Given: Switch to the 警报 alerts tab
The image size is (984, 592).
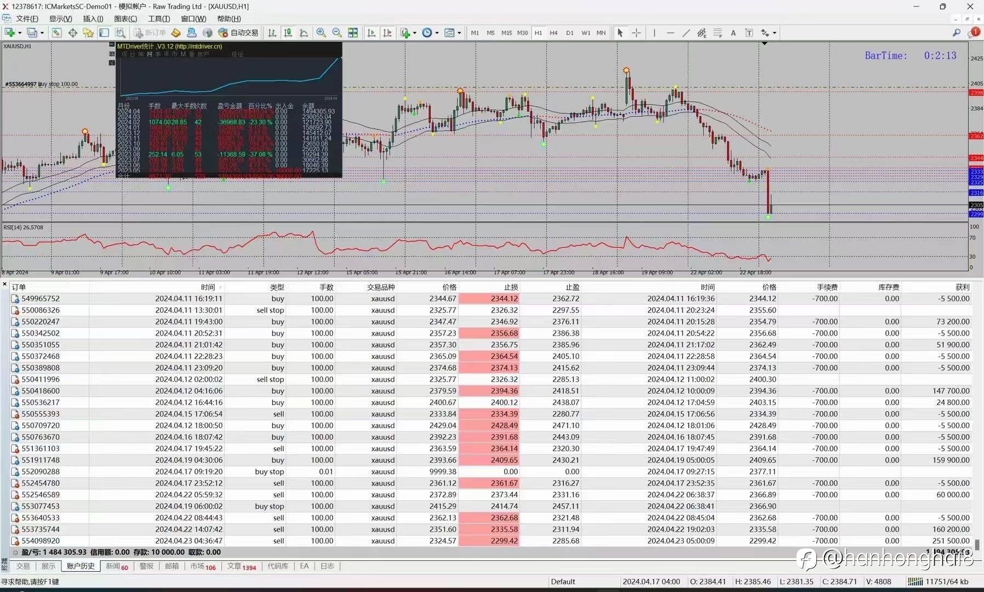Looking at the screenshot, I should pos(146,566).
